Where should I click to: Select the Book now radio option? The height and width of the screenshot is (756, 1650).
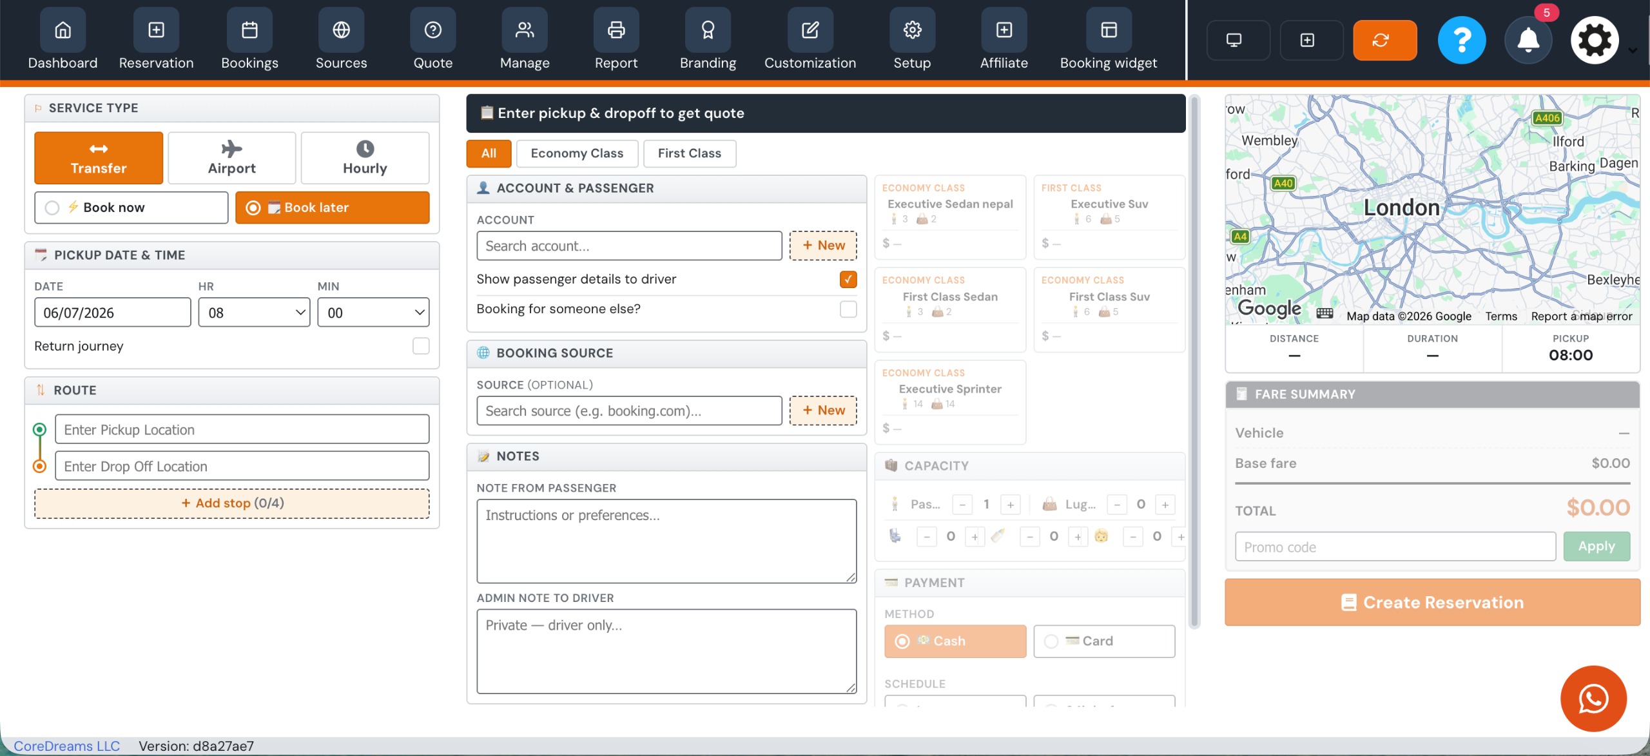pyautogui.click(x=131, y=208)
